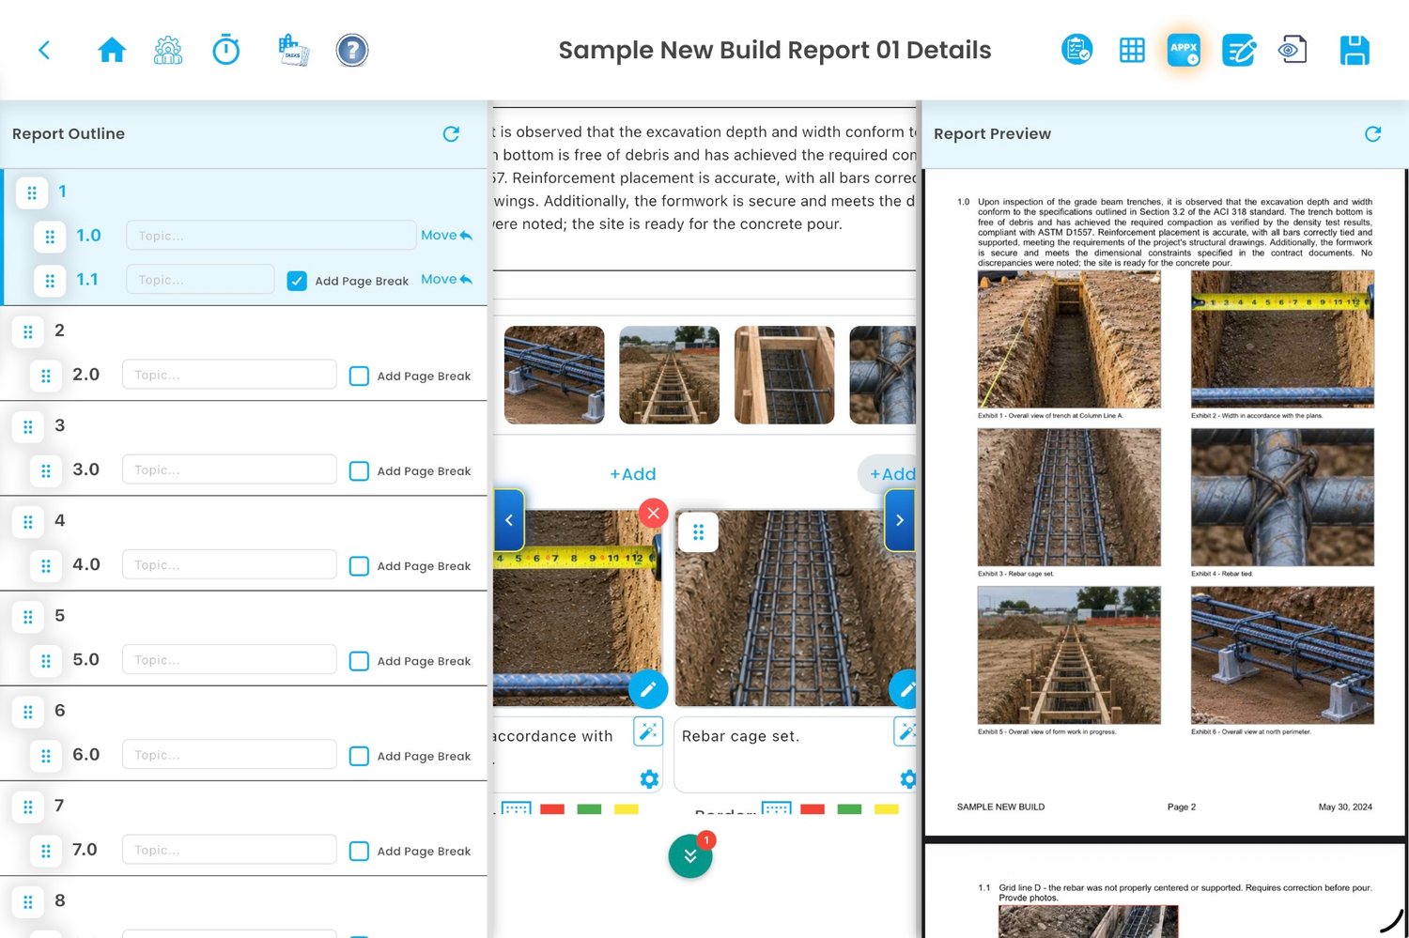Screen dimensions: 1409x938
Task: Click Move link for item 1.1
Action: (446, 280)
